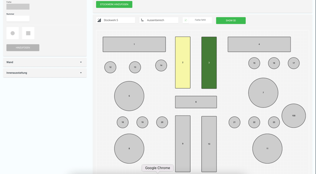316x174 pixels.
Task: Select small round table 21
Action: point(234,122)
